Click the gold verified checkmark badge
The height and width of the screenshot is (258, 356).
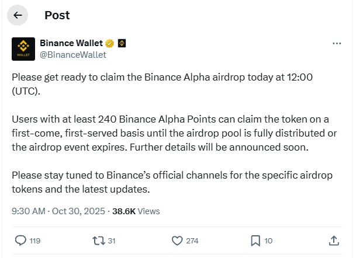click(109, 43)
